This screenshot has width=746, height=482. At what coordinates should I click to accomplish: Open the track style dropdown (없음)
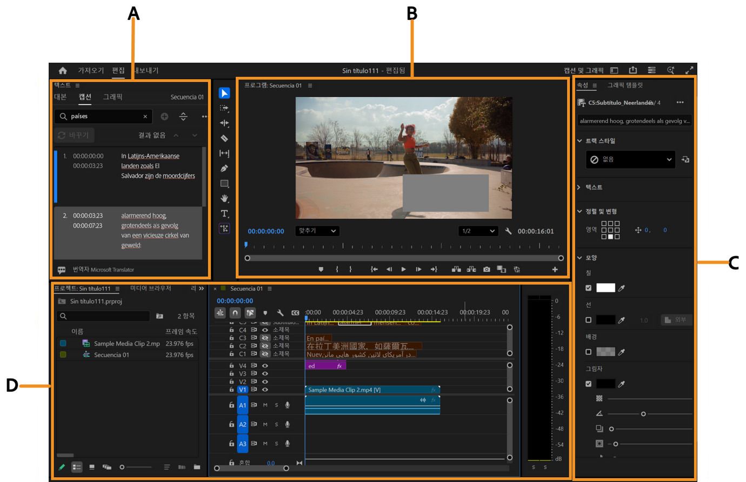630,159
